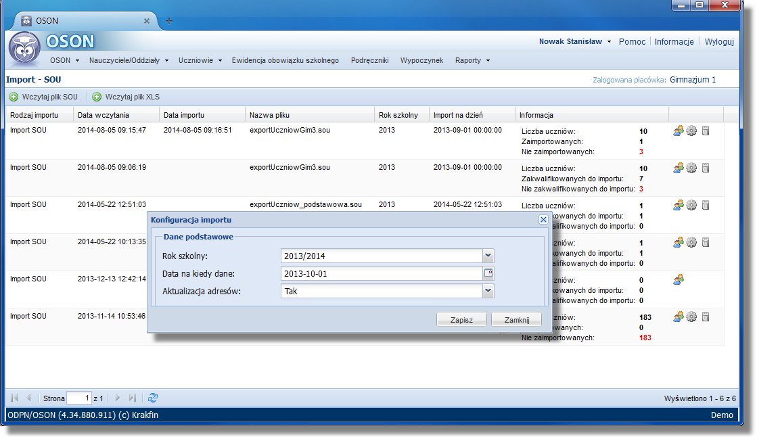The width and height of the screenshot is (757, 439).
Task: Click the Wyloguj link
Action: pyautogui.click(x=719, y=41)
